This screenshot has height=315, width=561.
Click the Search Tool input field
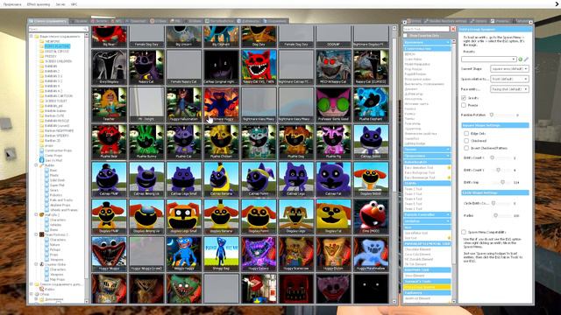coord(426,29)
